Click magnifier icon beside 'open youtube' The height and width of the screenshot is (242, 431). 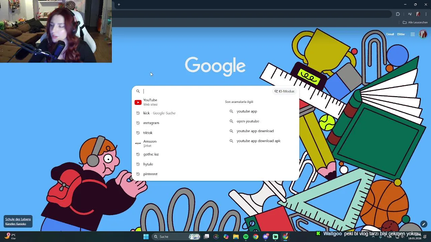[231, 121]
